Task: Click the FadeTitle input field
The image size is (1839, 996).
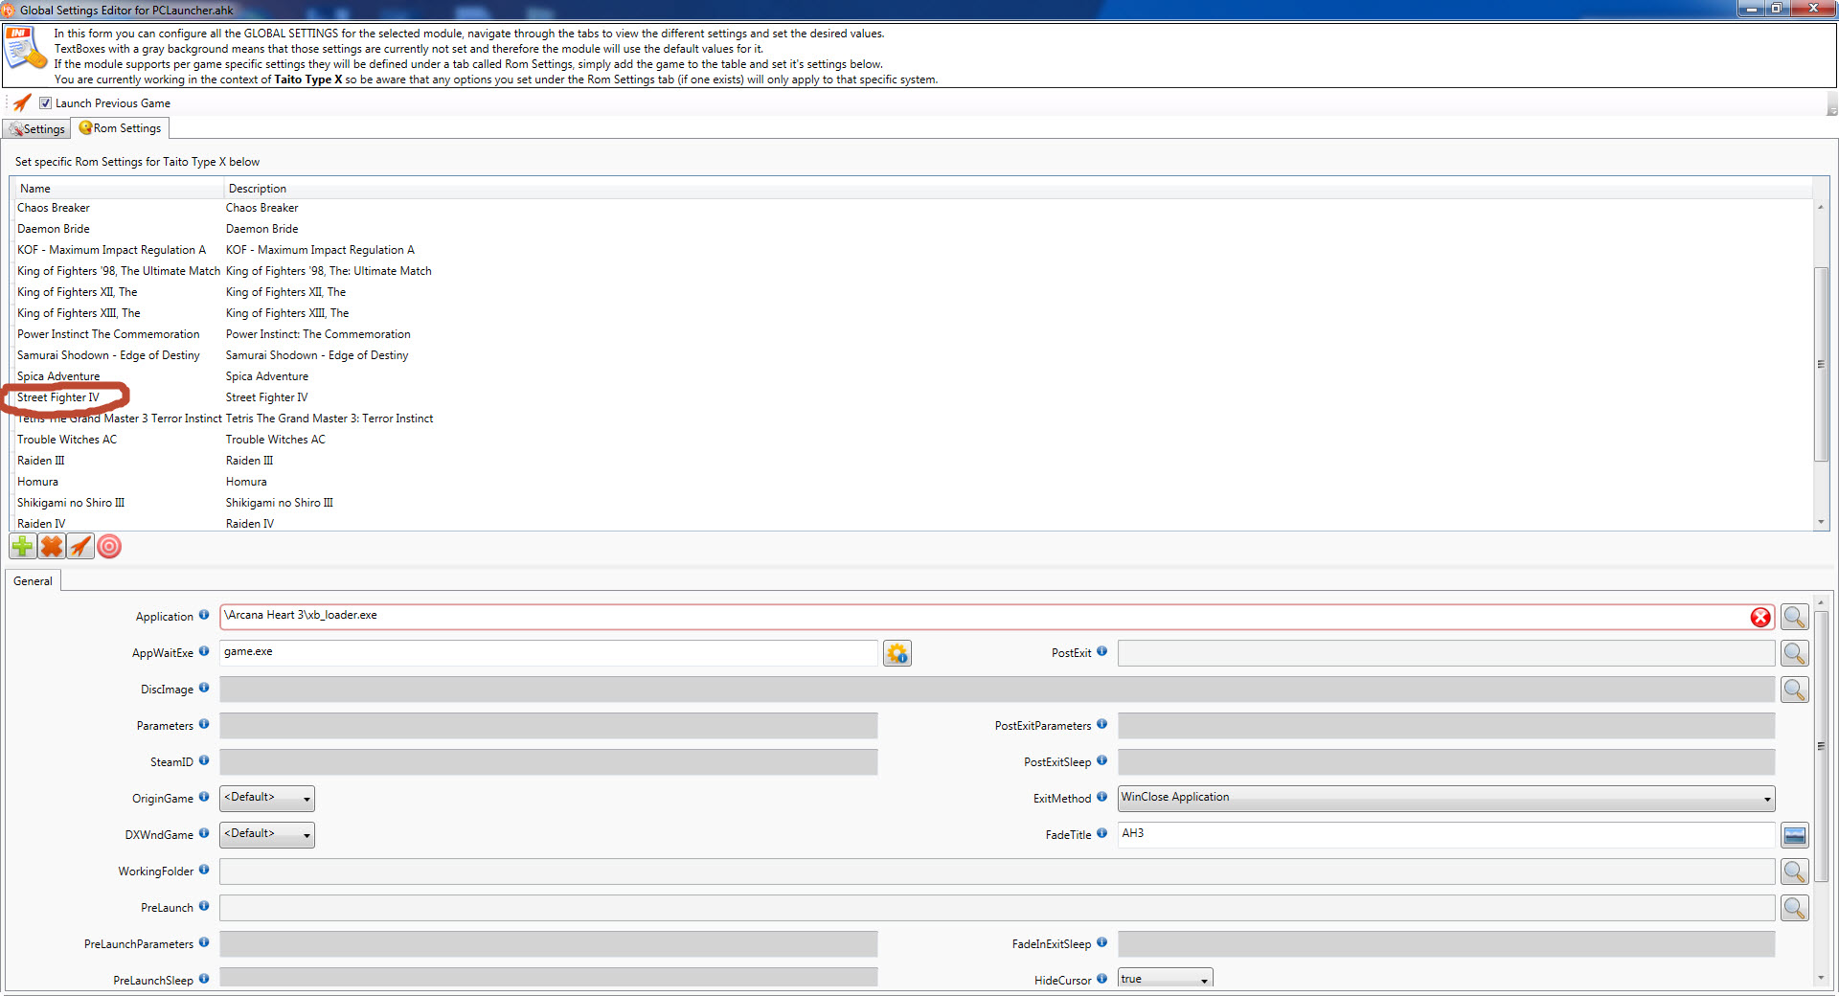Action: pyautogui.click(x=1446, y=835)
